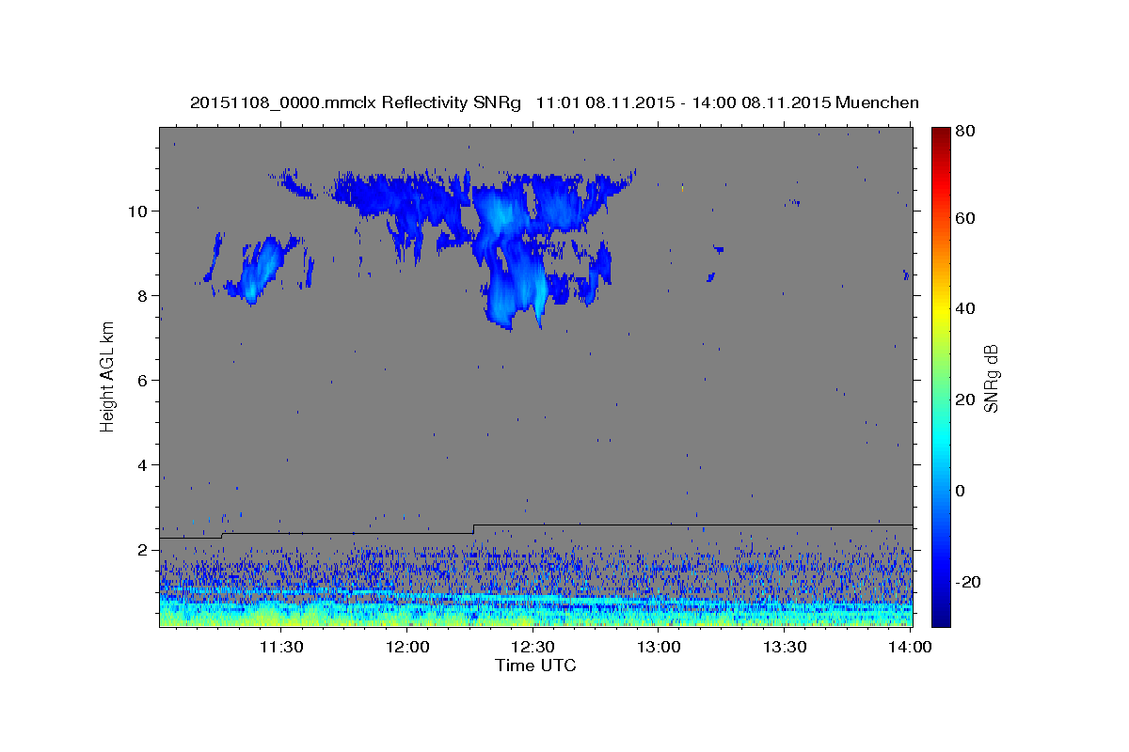Click the 11:30 time tick label
This screenshot has height=752, width=1129.
click(x=281, y=648)
